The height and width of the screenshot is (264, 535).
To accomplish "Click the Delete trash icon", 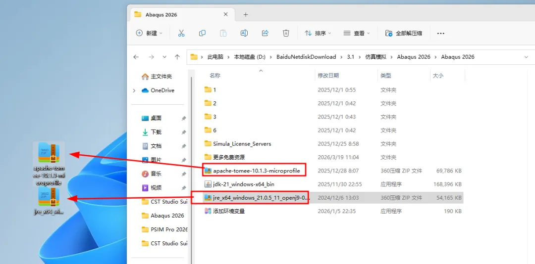I will [x=286, y=33].
